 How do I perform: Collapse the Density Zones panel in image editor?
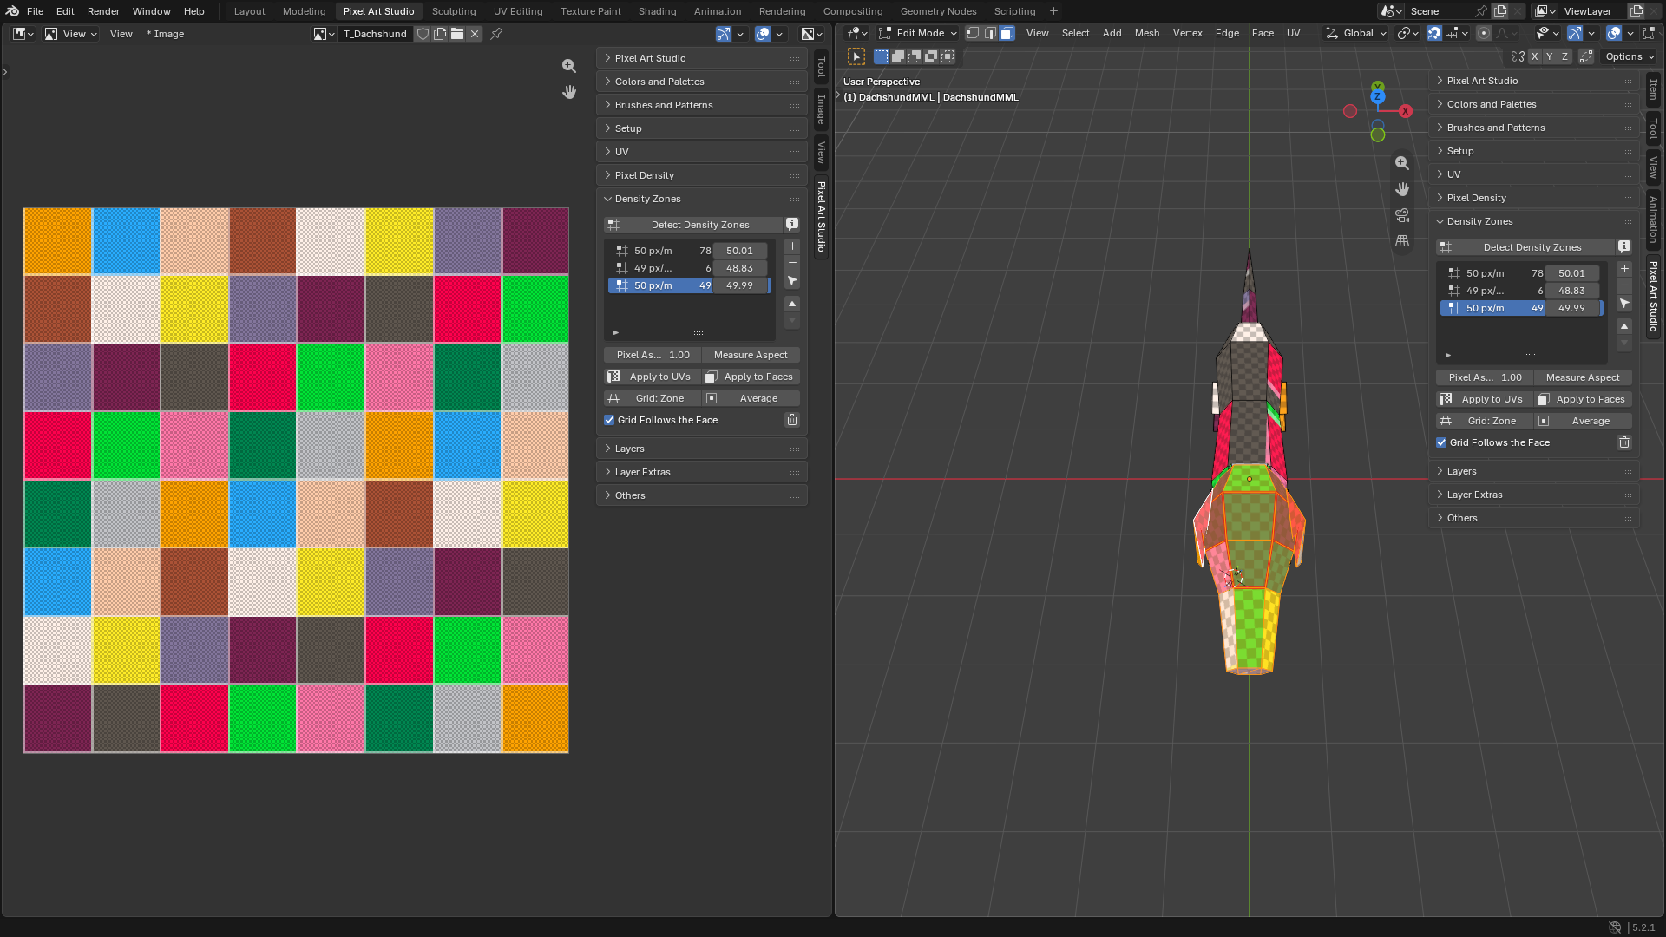tap(701, 199)
